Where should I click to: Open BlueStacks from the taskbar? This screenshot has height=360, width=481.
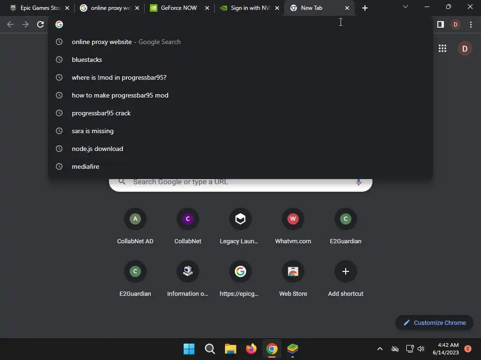[x=293, y=349]
